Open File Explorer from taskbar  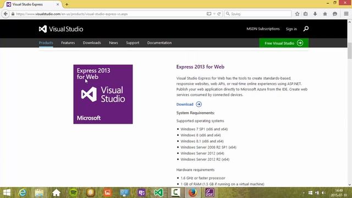39,193
